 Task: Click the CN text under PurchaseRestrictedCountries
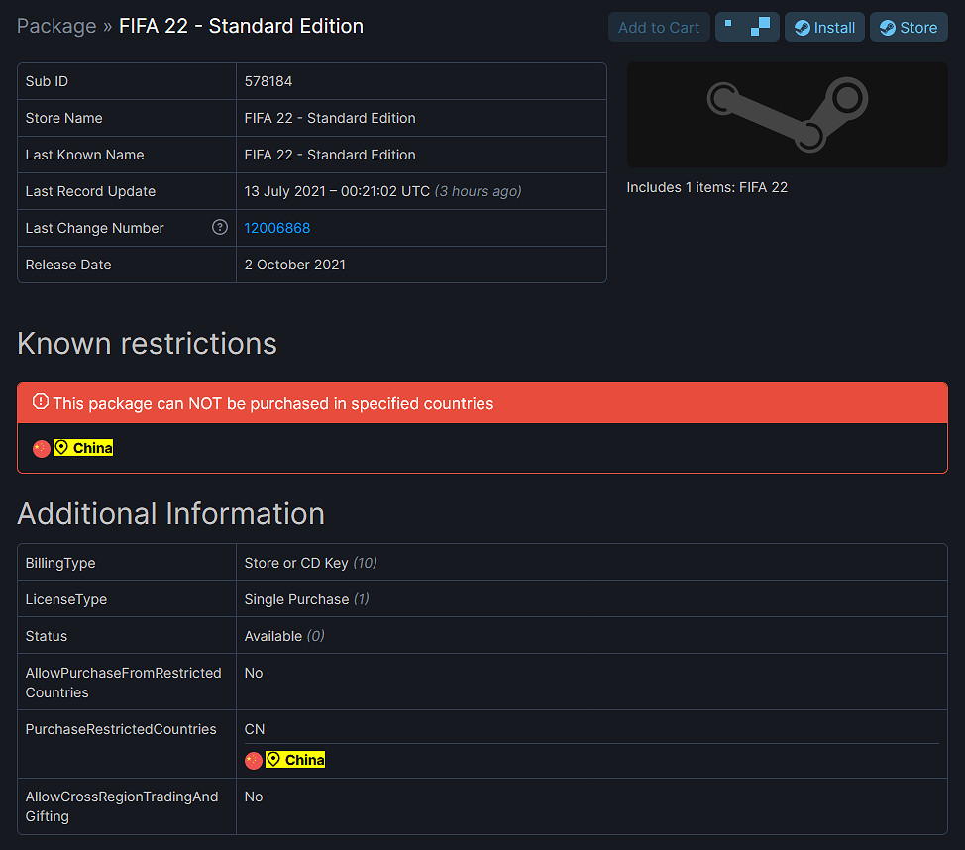pos(252,728)
